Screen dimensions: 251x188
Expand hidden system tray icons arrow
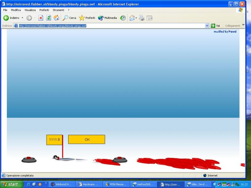click(x=215, y=184)
